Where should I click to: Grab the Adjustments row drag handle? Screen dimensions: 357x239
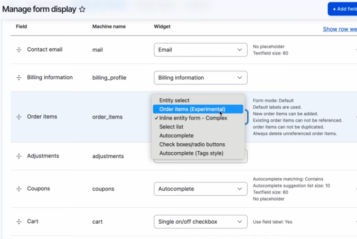tap(18, 157)
